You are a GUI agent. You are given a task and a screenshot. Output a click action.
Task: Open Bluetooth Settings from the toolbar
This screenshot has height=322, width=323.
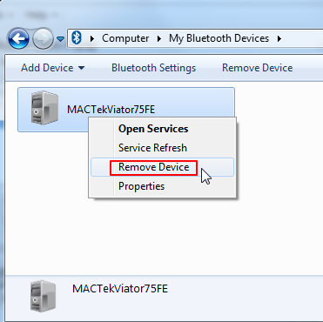click(154, 68)
